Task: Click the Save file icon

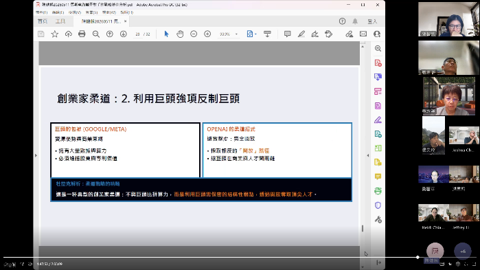Action: click(41, 34)
